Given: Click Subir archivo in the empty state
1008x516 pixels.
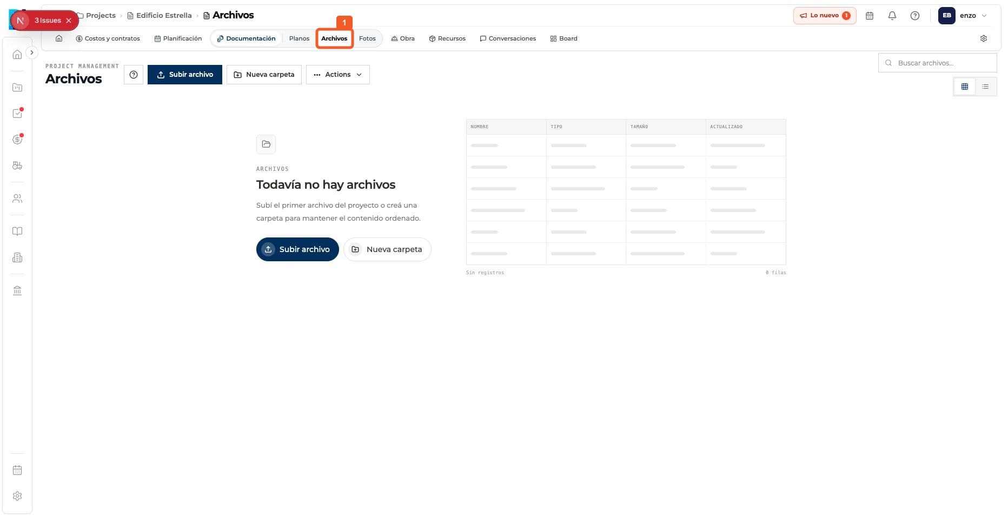Looking at the screenshot, I should coord(297,249).
